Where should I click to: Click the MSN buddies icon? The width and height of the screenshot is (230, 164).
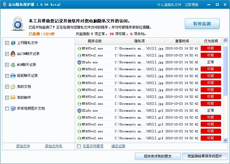13,65
